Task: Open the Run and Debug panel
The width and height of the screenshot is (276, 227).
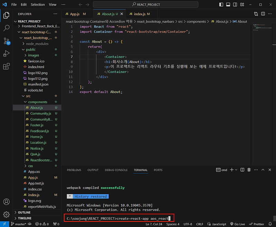Action: [x=6, y=54]
